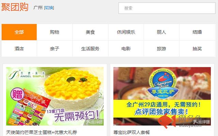Open the 美食 category
The image size is (218, 136).
(90, 32)
